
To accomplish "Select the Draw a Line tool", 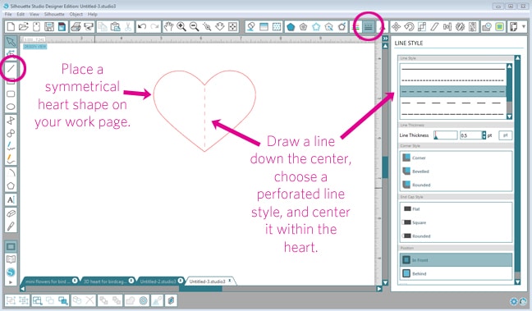I will (x=11, y=68).
